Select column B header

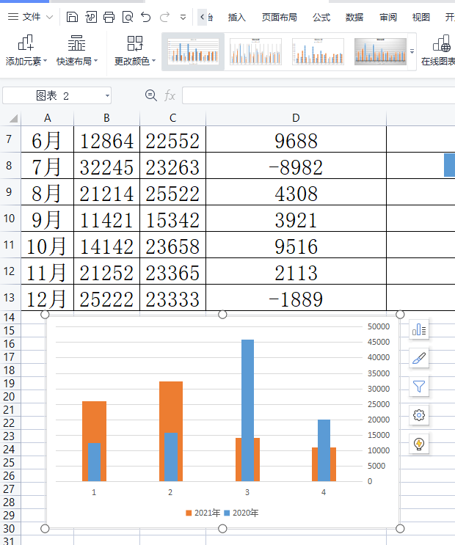(107, 118)
